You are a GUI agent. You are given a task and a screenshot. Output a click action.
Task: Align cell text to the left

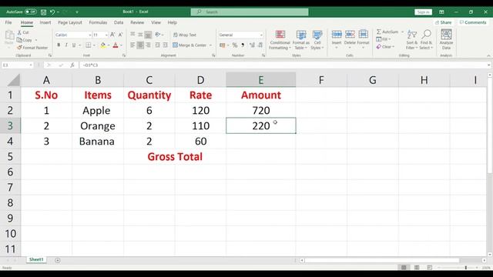coord(132,45)
